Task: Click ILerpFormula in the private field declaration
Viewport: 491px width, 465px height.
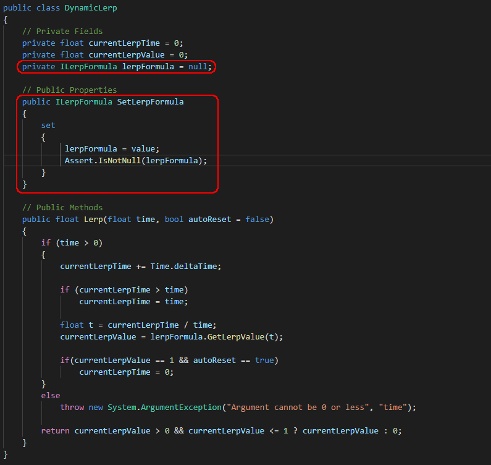Action: pos(88,67)
